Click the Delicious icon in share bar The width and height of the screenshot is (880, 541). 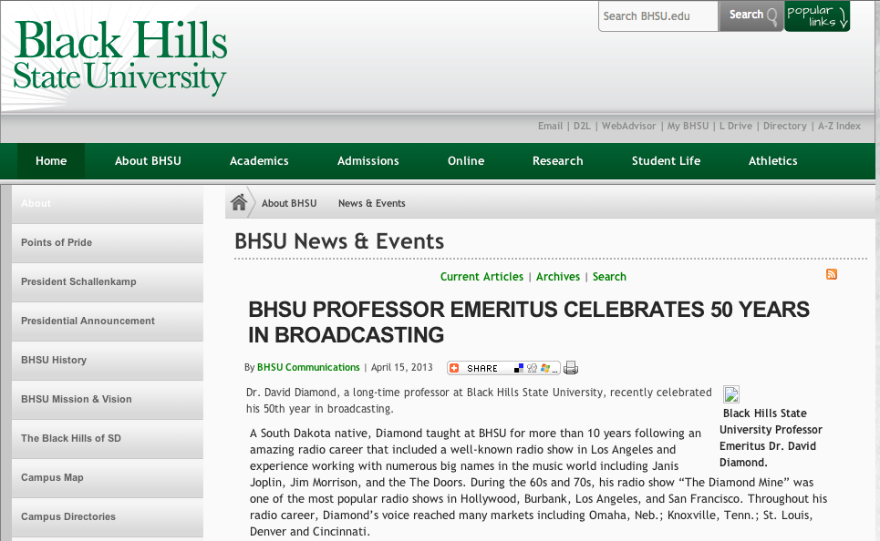(519, 368)
